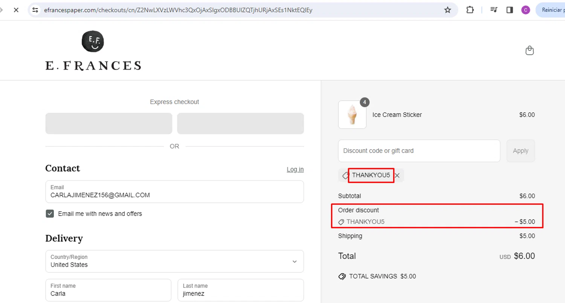Click the first express checkout button
This screenshot has height=303, width=565.
[109, 124]
